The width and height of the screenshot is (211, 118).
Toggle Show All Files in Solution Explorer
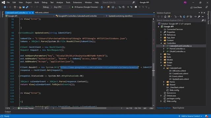191,17
